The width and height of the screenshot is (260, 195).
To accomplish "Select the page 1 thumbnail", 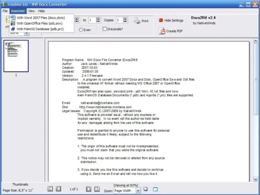I will 16,56.
